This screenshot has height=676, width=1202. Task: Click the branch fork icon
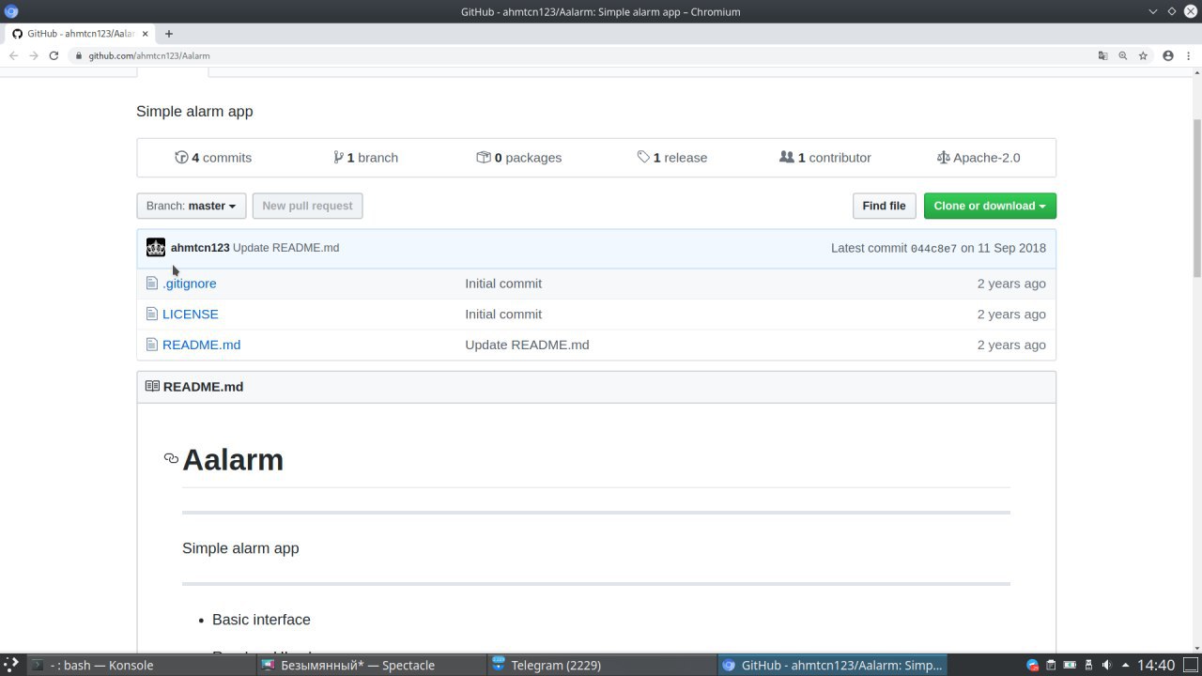pyautogui.click(x=338, y=158)
